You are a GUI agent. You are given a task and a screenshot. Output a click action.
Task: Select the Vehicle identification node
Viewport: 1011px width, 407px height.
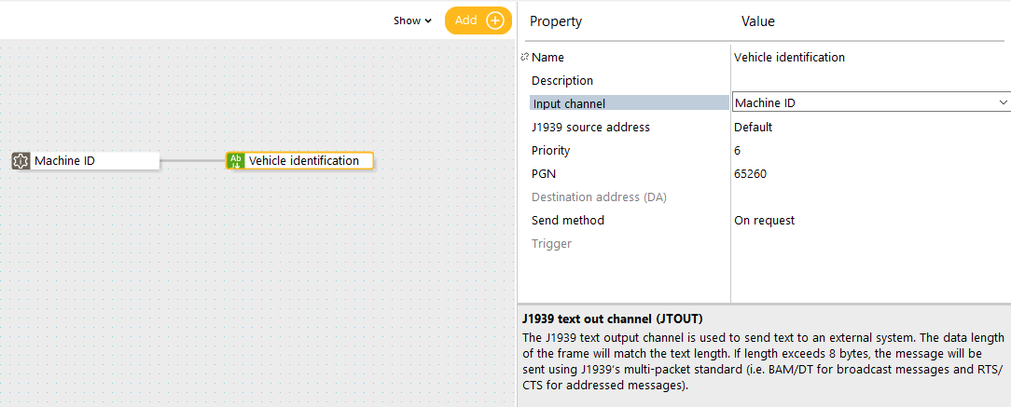pos(299,161)
